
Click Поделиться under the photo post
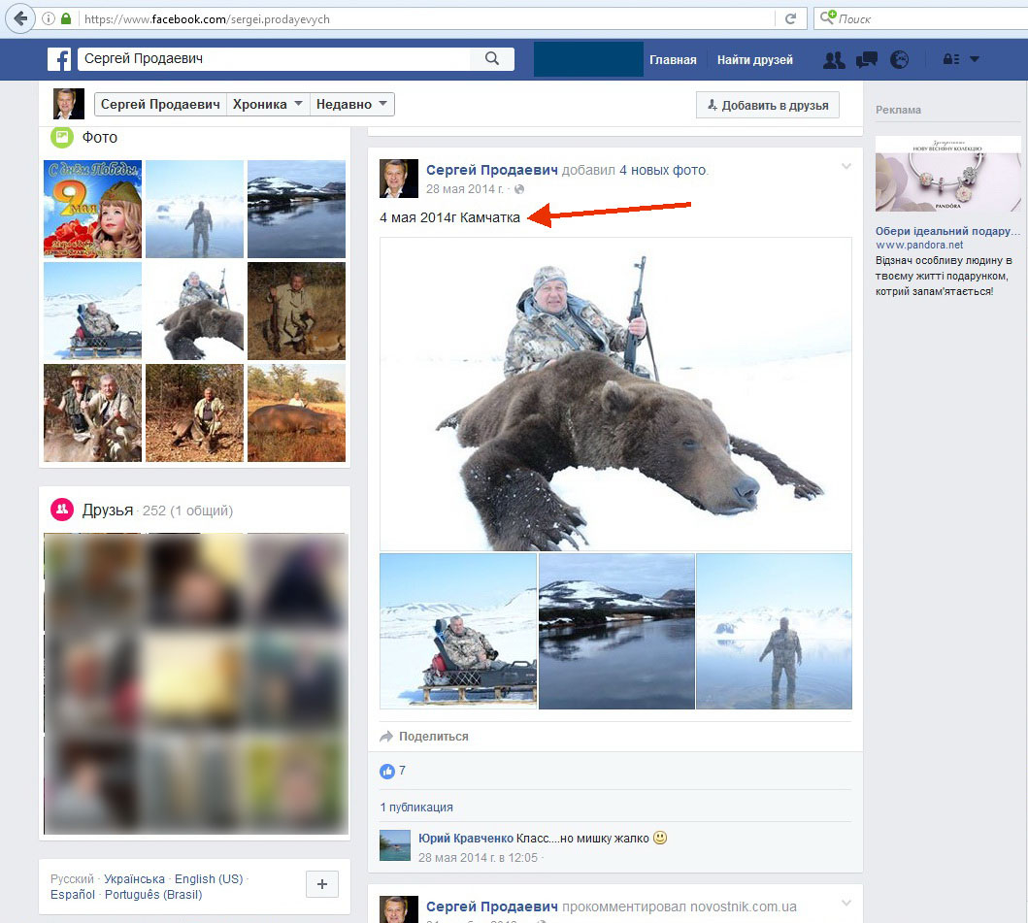pos(433,737)
